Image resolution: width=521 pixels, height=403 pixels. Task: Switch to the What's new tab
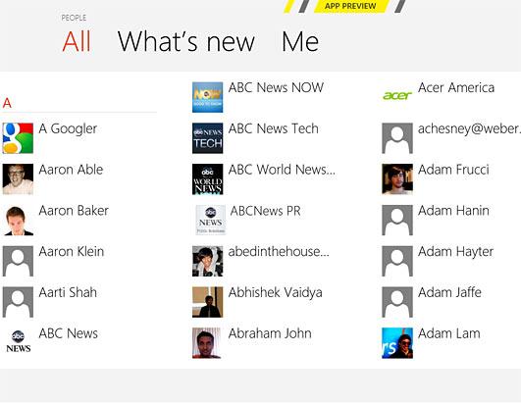tap(186, 41)
